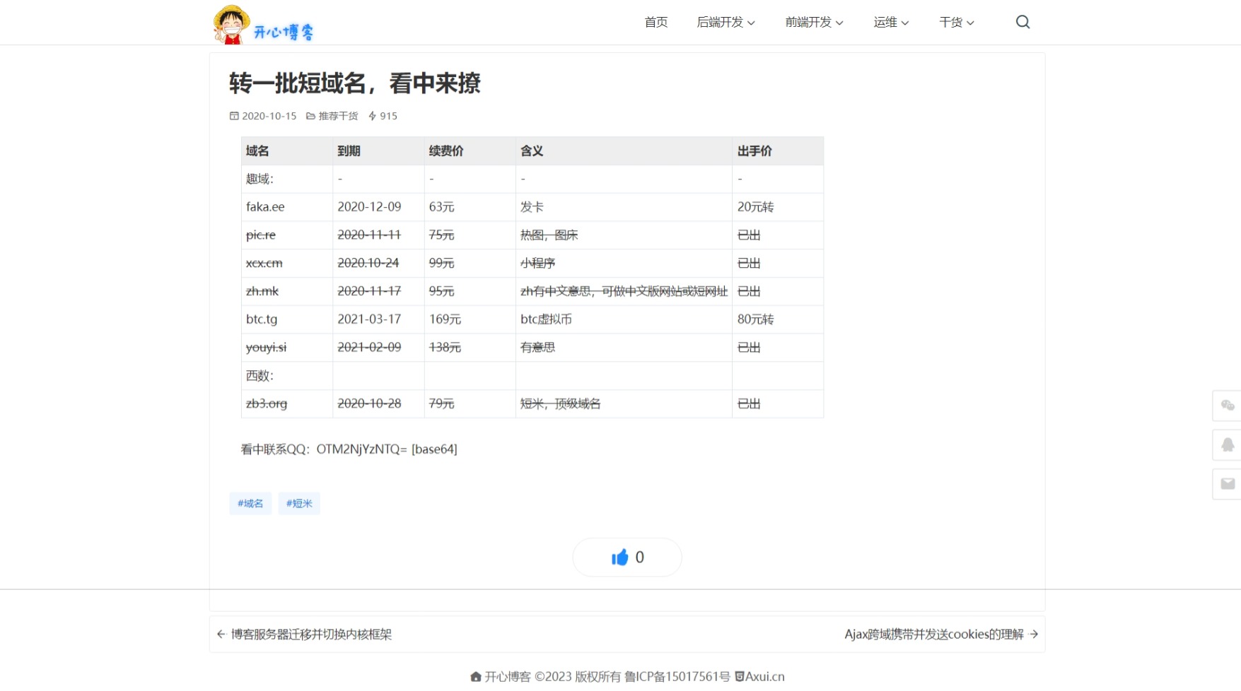Click the email envelope icon
This screenshot has width=1241, height=691.
[1228, 484]
